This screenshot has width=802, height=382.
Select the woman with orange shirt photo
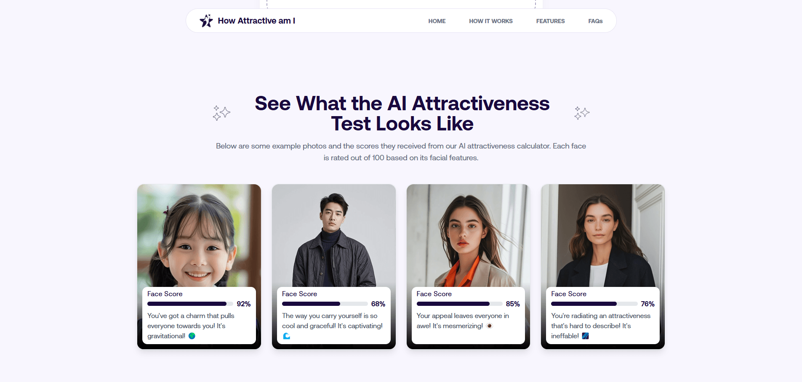point(468,236)
